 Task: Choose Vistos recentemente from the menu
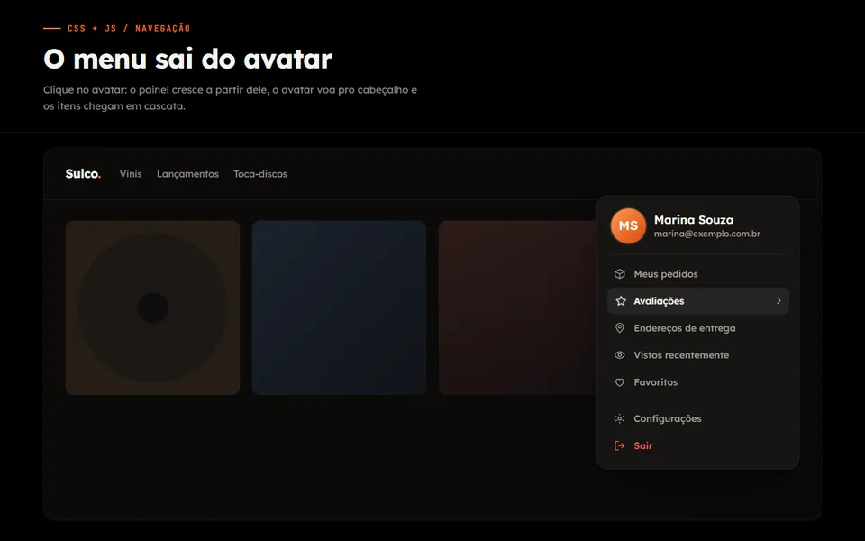click(x=697, y=355)
